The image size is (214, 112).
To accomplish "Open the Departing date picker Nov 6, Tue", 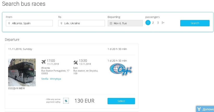I will click(x=125, y=23).
